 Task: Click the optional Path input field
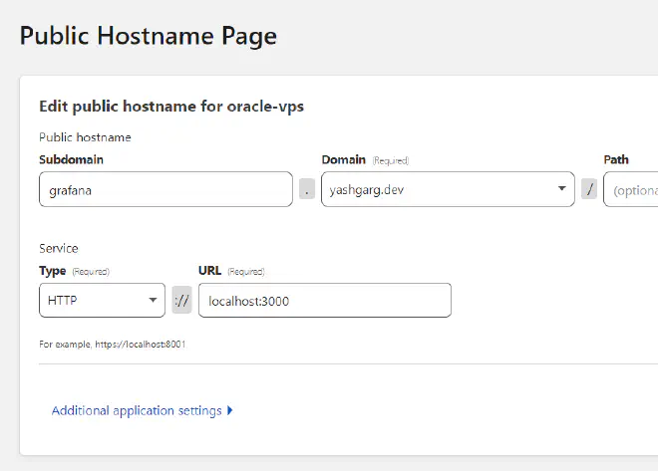click(632, 189)
